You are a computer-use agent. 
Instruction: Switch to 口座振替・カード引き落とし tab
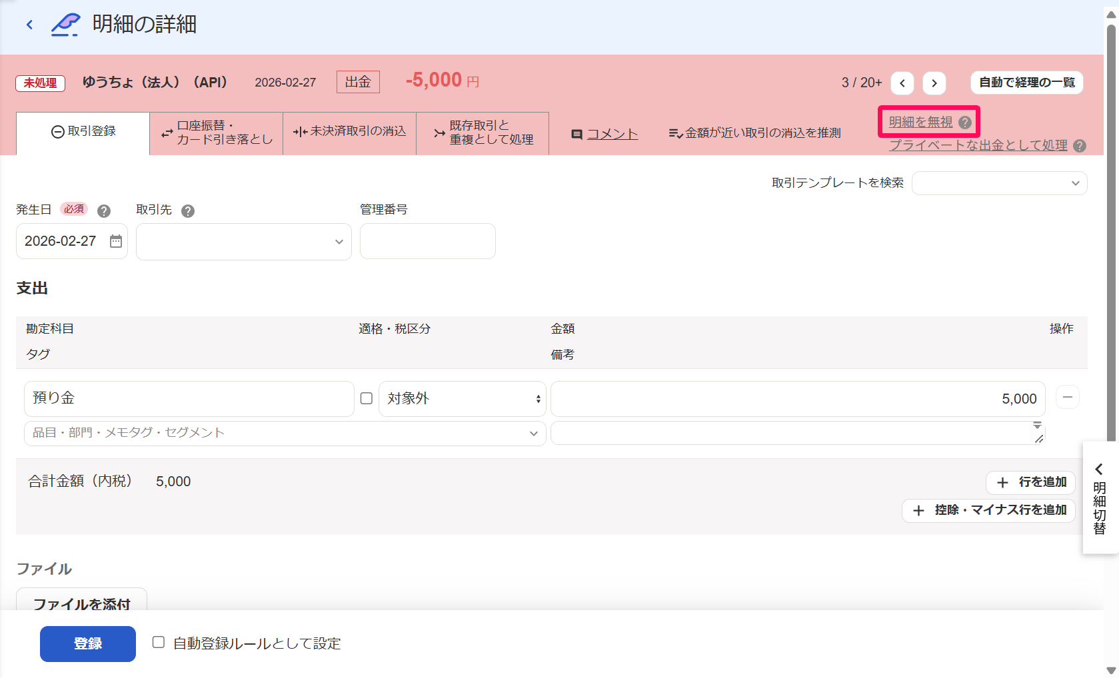coord(217,133)
